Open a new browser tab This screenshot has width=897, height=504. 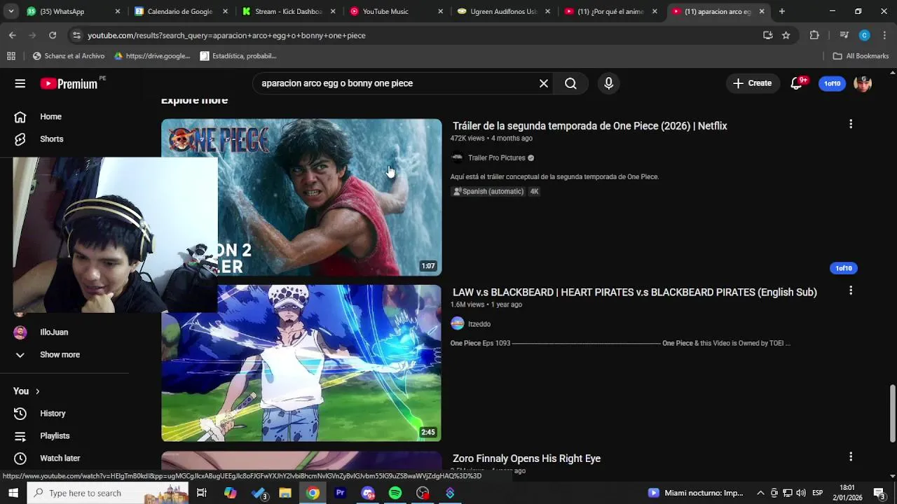tap(782, 11)
